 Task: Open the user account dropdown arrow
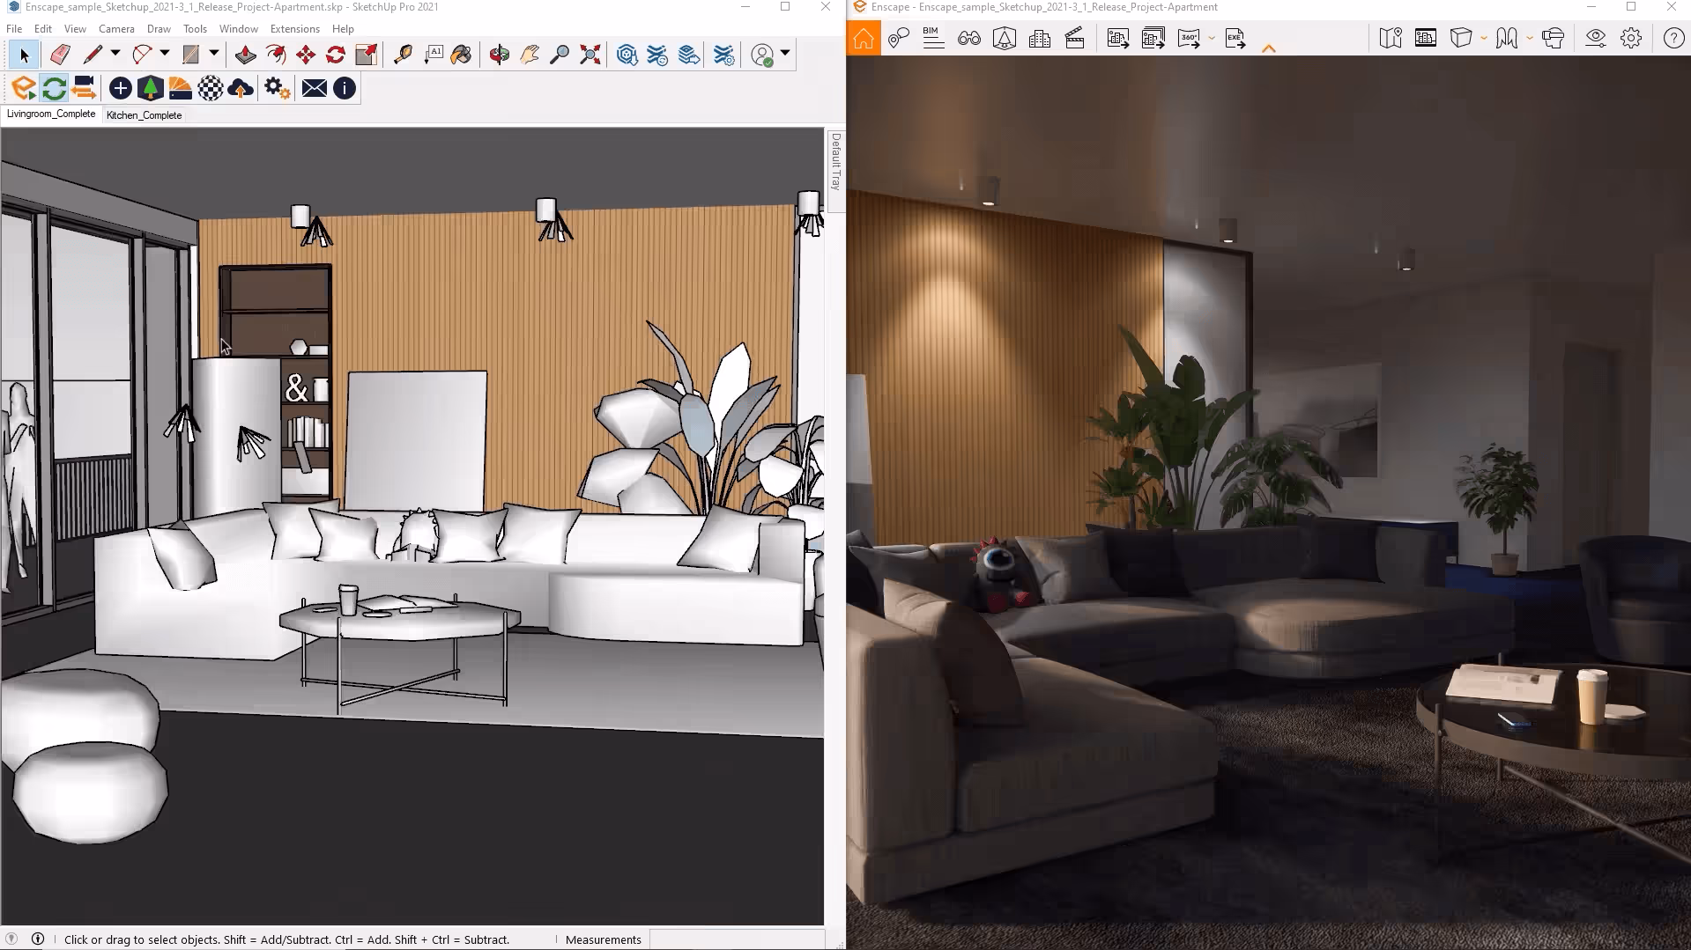[x=785, y=55]
